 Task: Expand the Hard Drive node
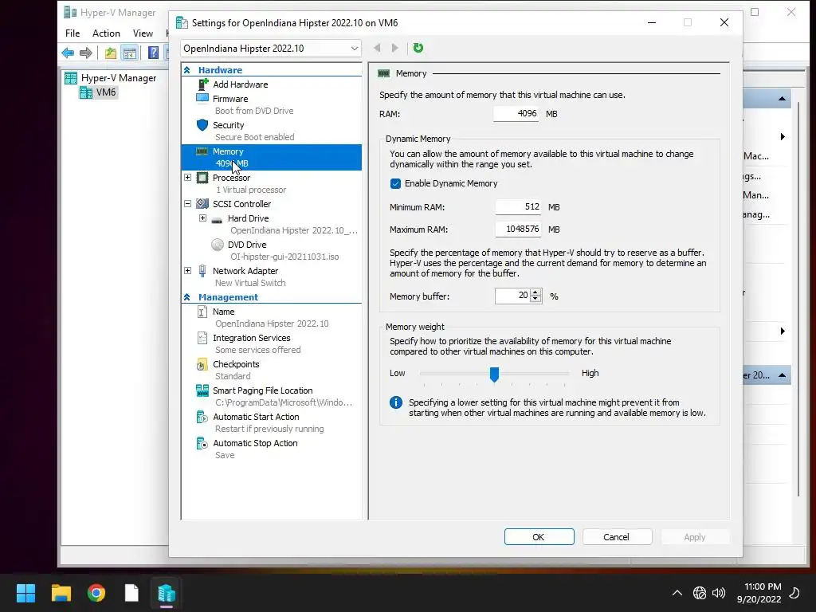pos(203,218)
